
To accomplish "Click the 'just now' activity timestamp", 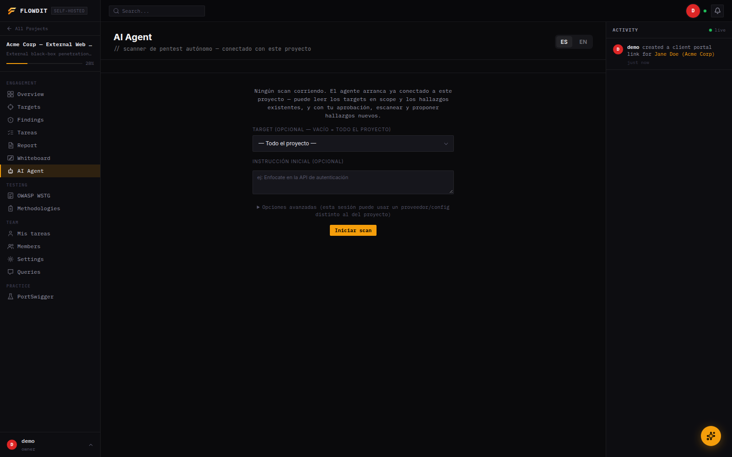I will [638, 63].
